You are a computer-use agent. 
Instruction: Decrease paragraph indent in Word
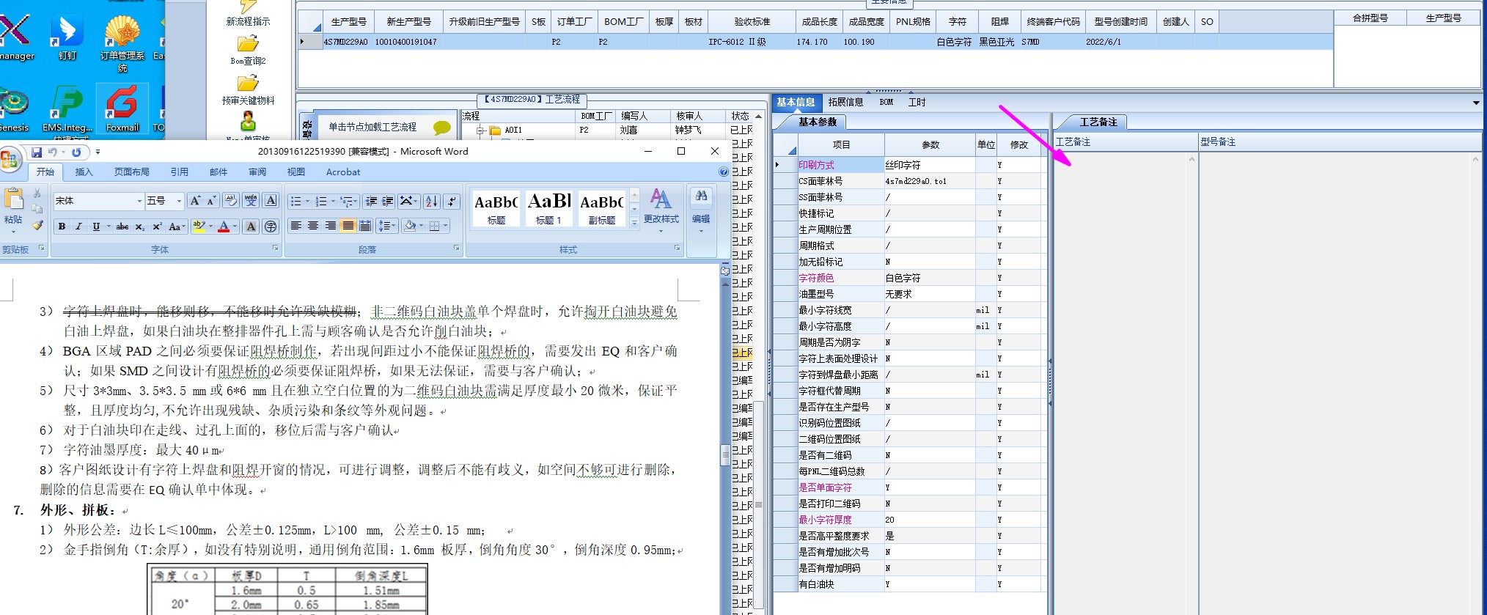[x=371, y=201]
